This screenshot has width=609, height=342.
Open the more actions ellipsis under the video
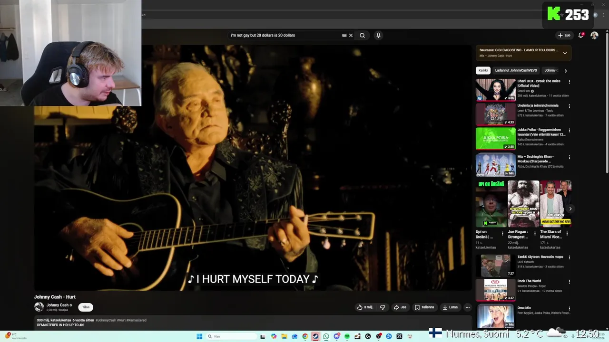point(467,307)
